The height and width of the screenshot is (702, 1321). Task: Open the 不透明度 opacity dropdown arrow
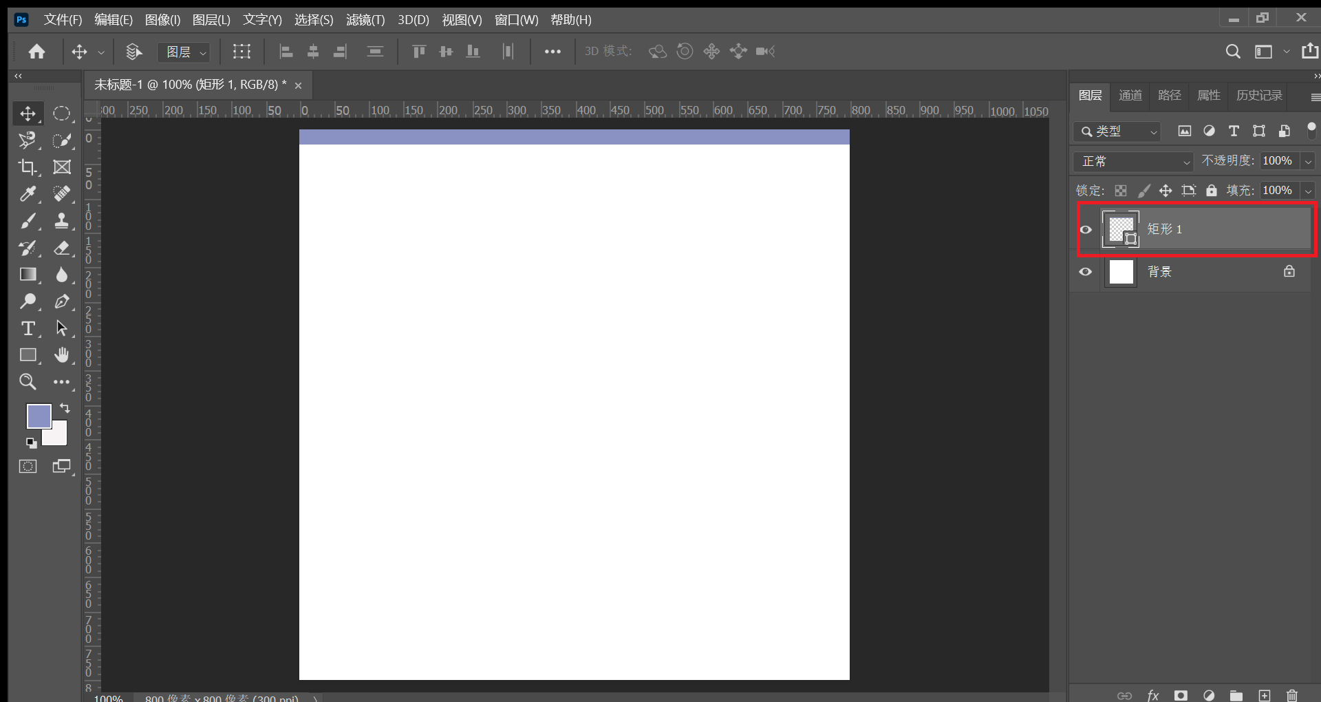(1309, 161)
